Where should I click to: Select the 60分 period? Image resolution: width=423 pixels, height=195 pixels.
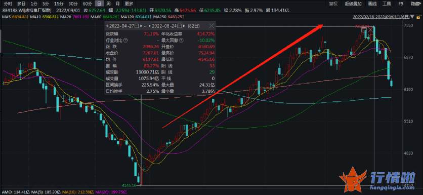88,4
